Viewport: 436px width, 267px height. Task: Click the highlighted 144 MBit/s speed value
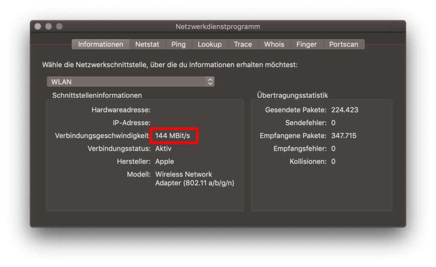[x=174, y=136]
